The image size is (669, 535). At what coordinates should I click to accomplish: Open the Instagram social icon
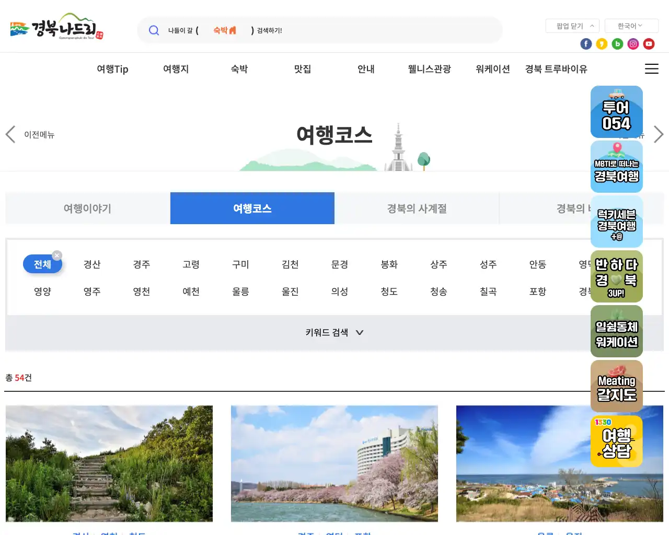[633, 44]
